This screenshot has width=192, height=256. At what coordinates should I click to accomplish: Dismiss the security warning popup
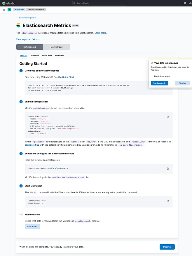[x=182, y=83]
